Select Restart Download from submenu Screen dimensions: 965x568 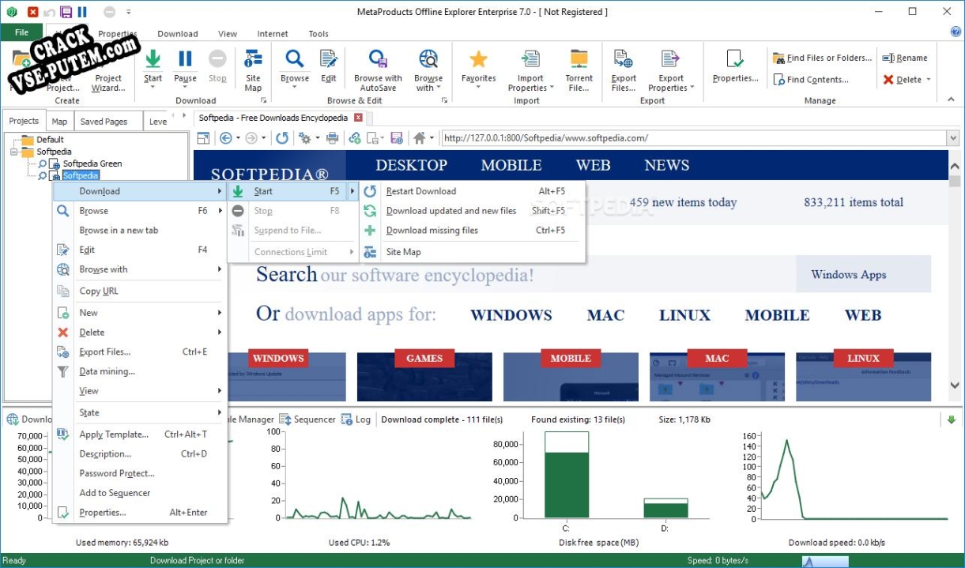(420, 191)
